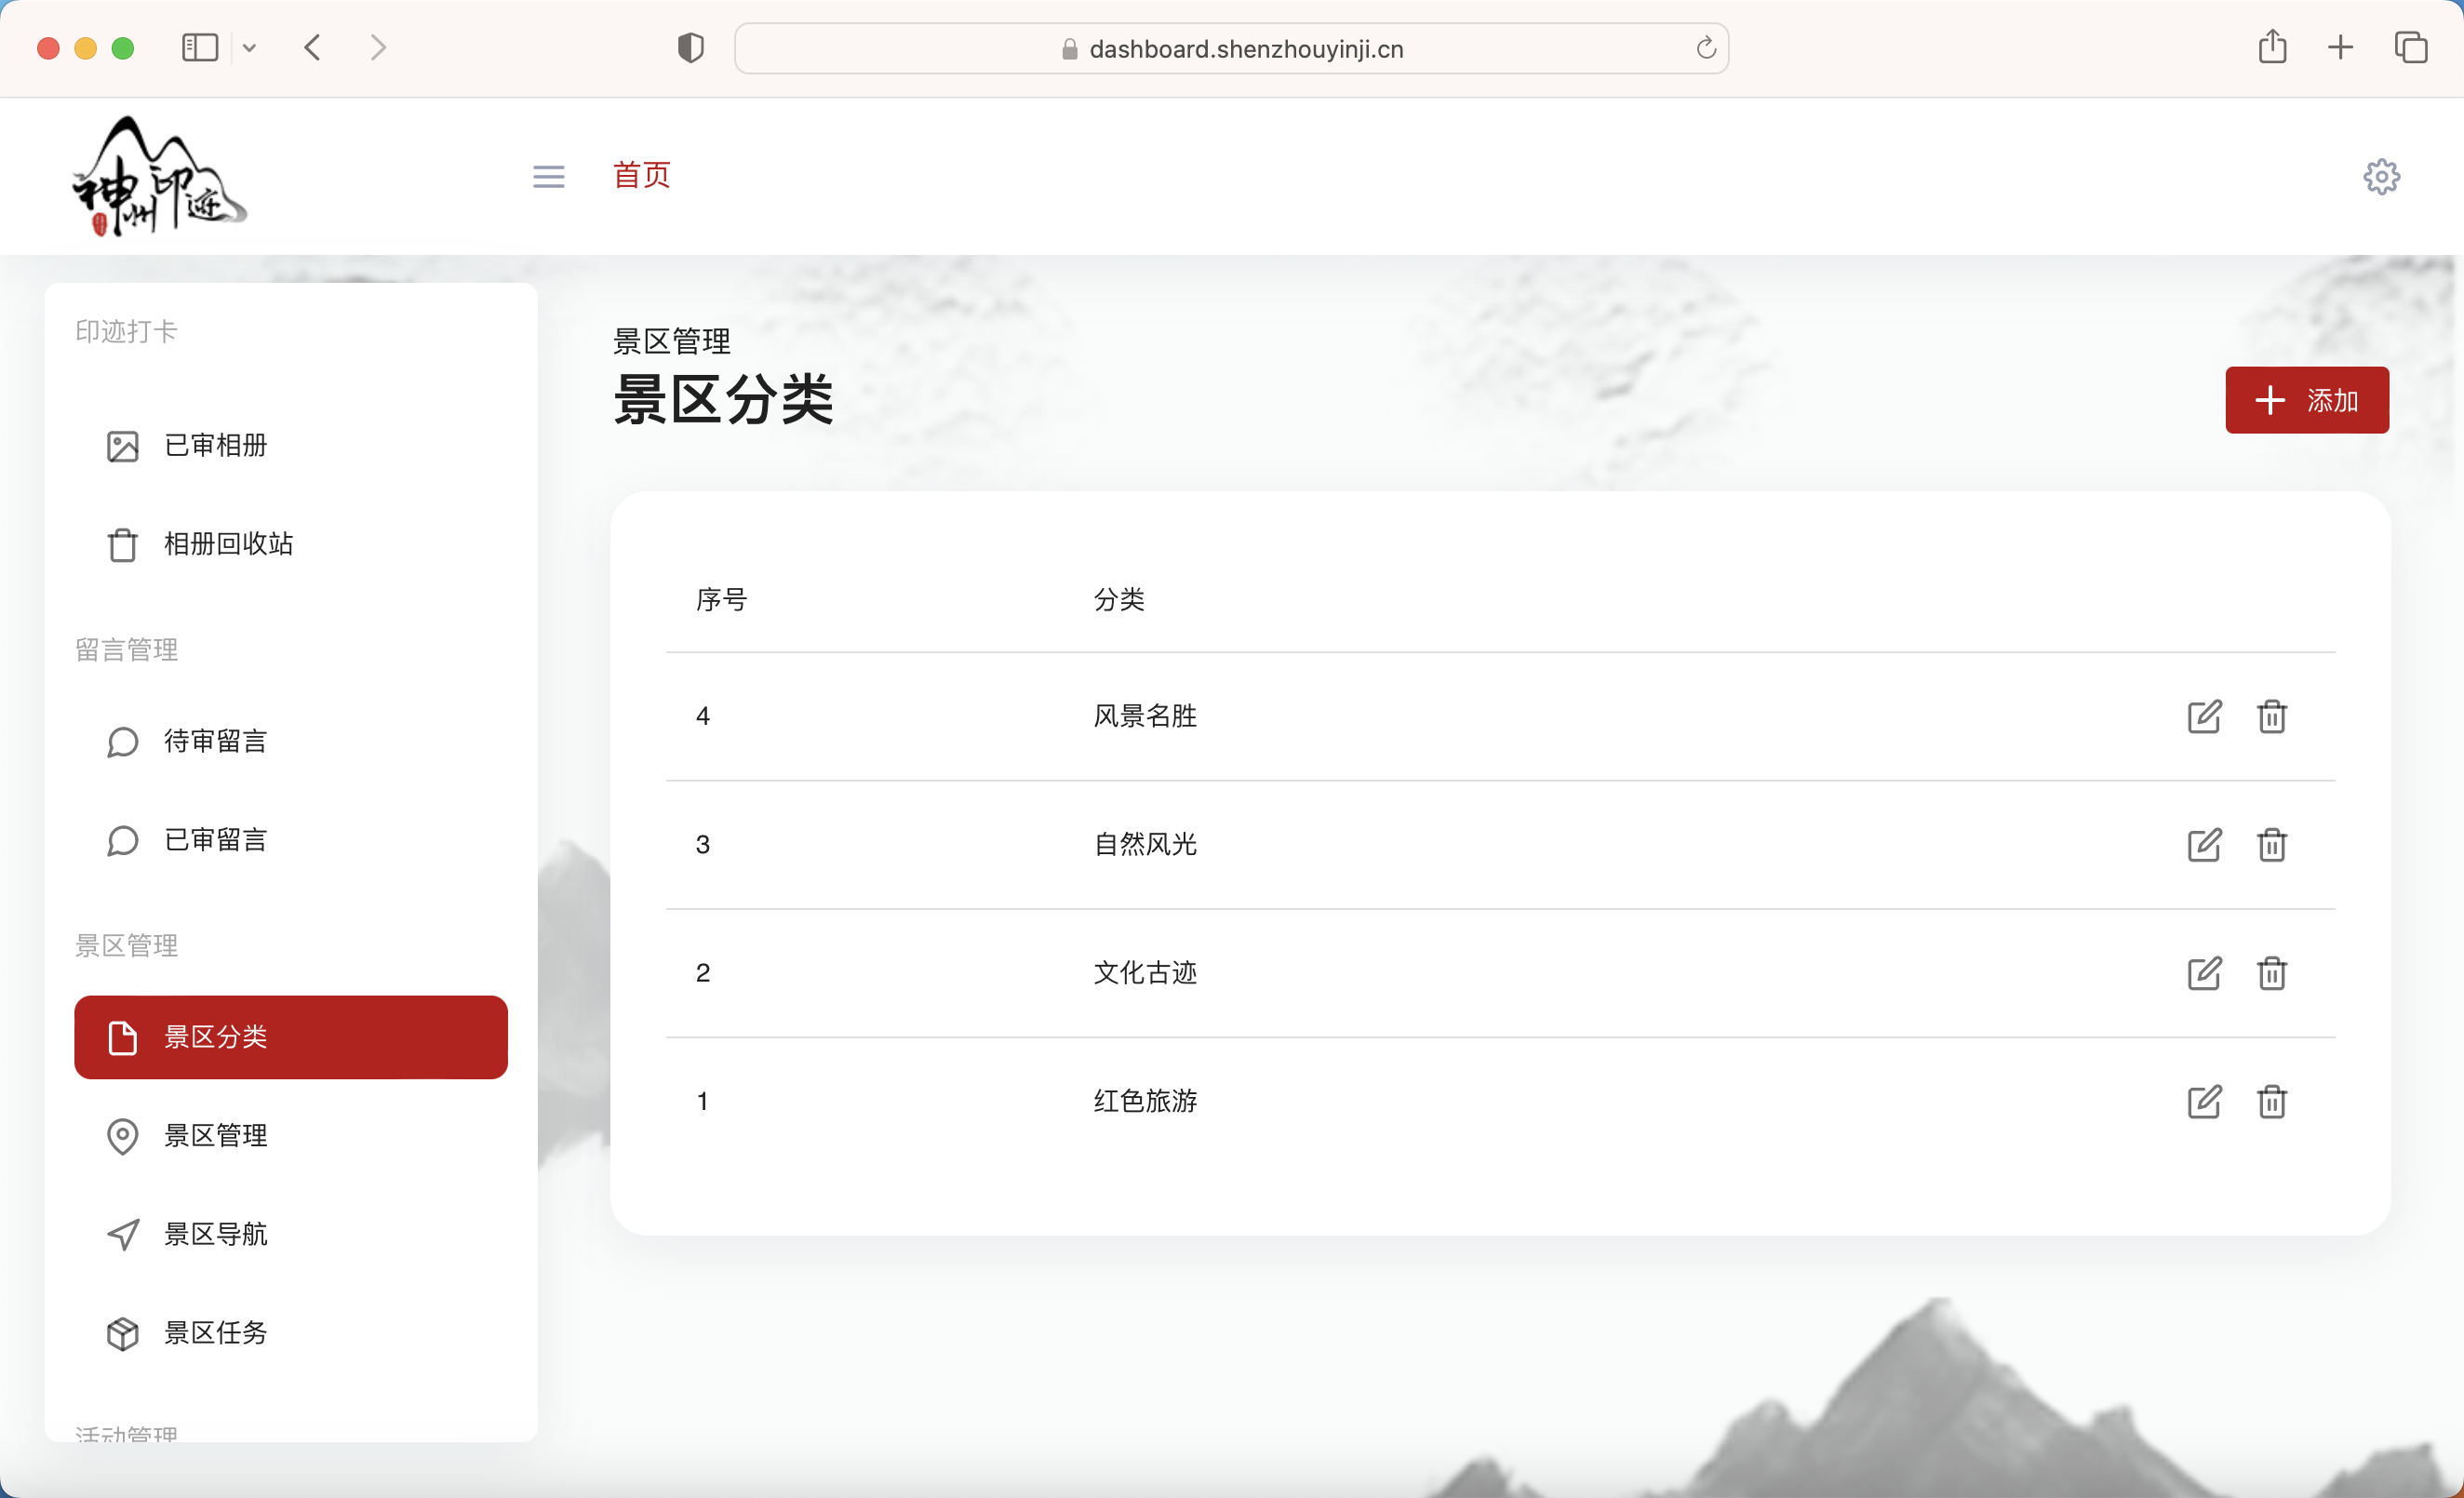Open 景区导航 navigation page
This screenshot has width=2464, height=1498.
point(216,1234)
